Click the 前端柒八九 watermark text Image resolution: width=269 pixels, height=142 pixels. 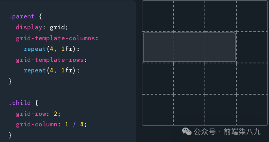pos(242,132)
